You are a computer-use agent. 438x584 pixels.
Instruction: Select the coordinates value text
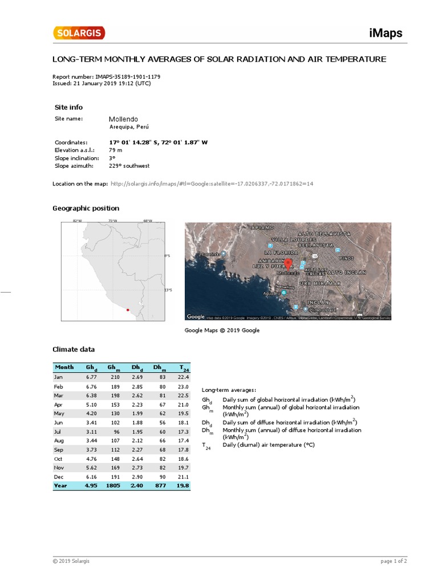tap(159, 142)
